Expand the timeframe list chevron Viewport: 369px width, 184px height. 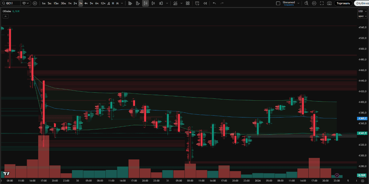tap(123, 3)
